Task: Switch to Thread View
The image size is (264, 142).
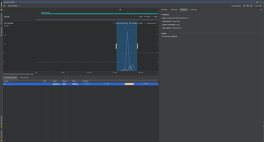Action: pos(24,77)
